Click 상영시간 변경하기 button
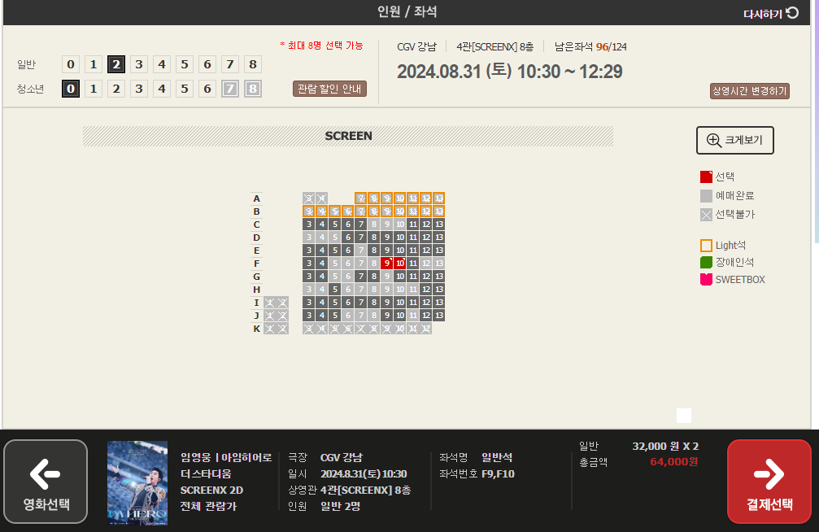 coord(750,91)
